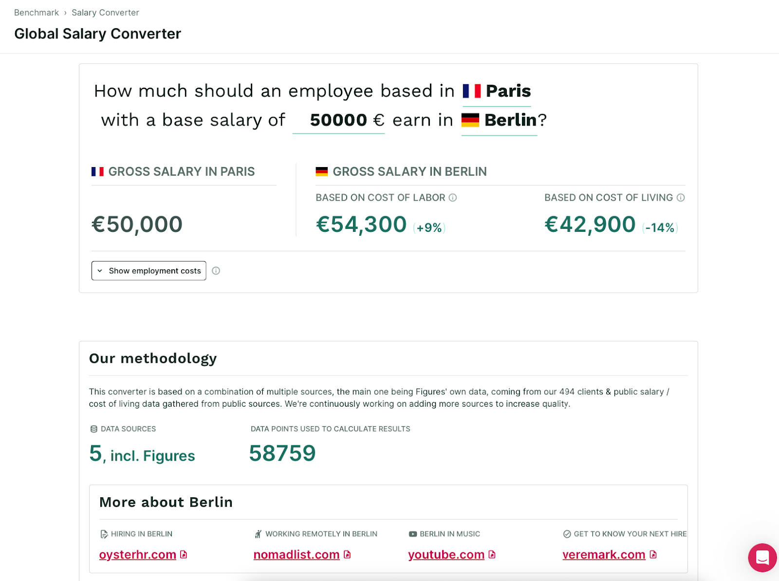Open the veremark.com link
Screen dimensions: 779x581
pyautogui.click(x=604, y=555)
